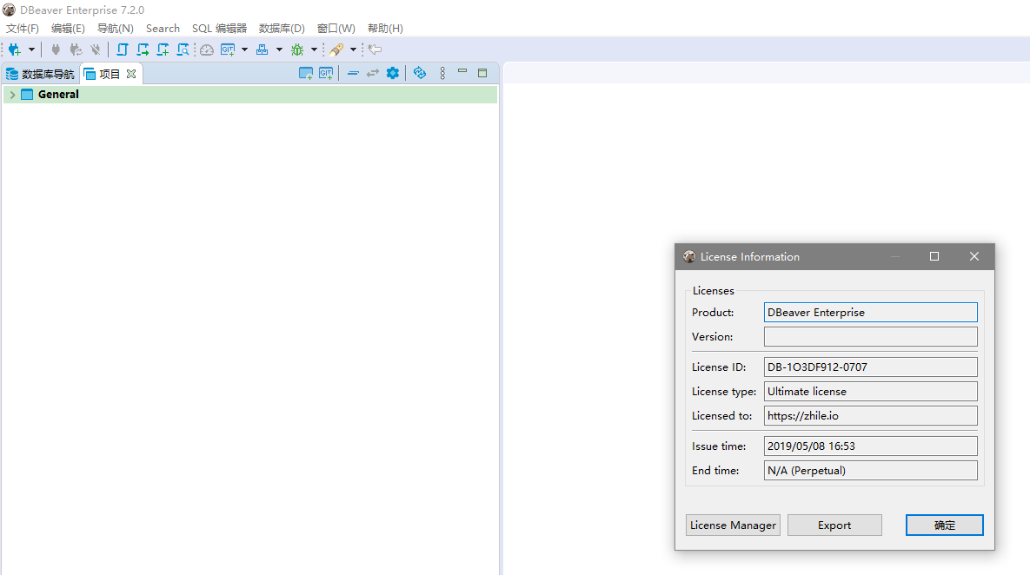Viewport: 1030px width, 575px height.
Task: Click GIT add icon in 项目 panel
Action: 326,74
